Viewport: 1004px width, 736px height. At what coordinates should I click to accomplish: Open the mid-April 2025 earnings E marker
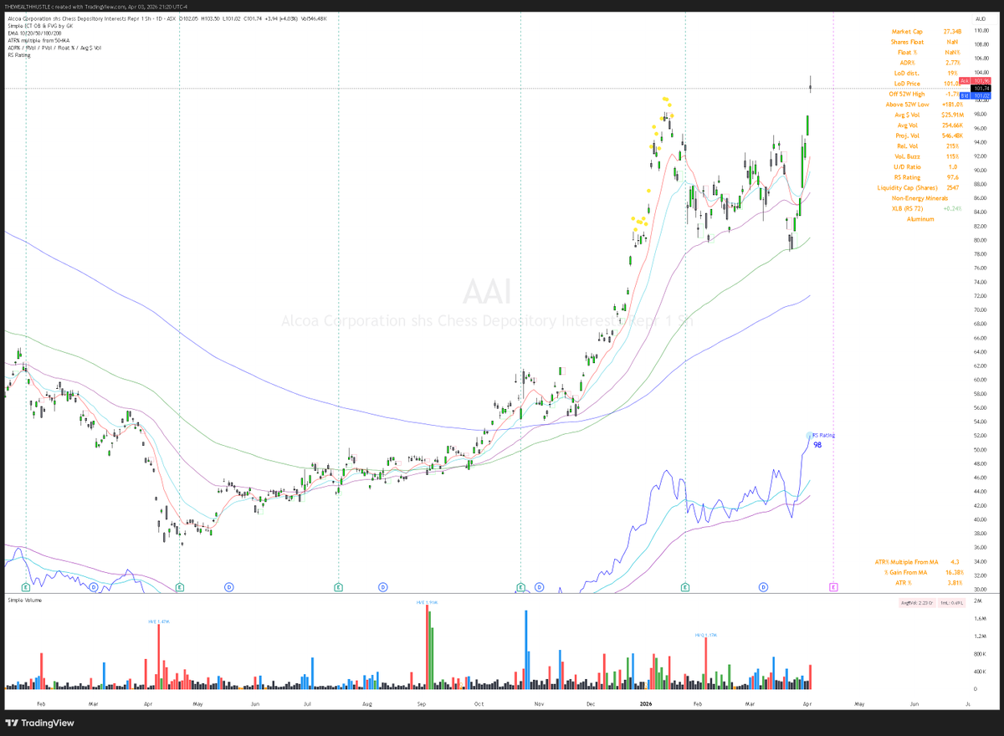pyautogui.click(x=180, y=588)
